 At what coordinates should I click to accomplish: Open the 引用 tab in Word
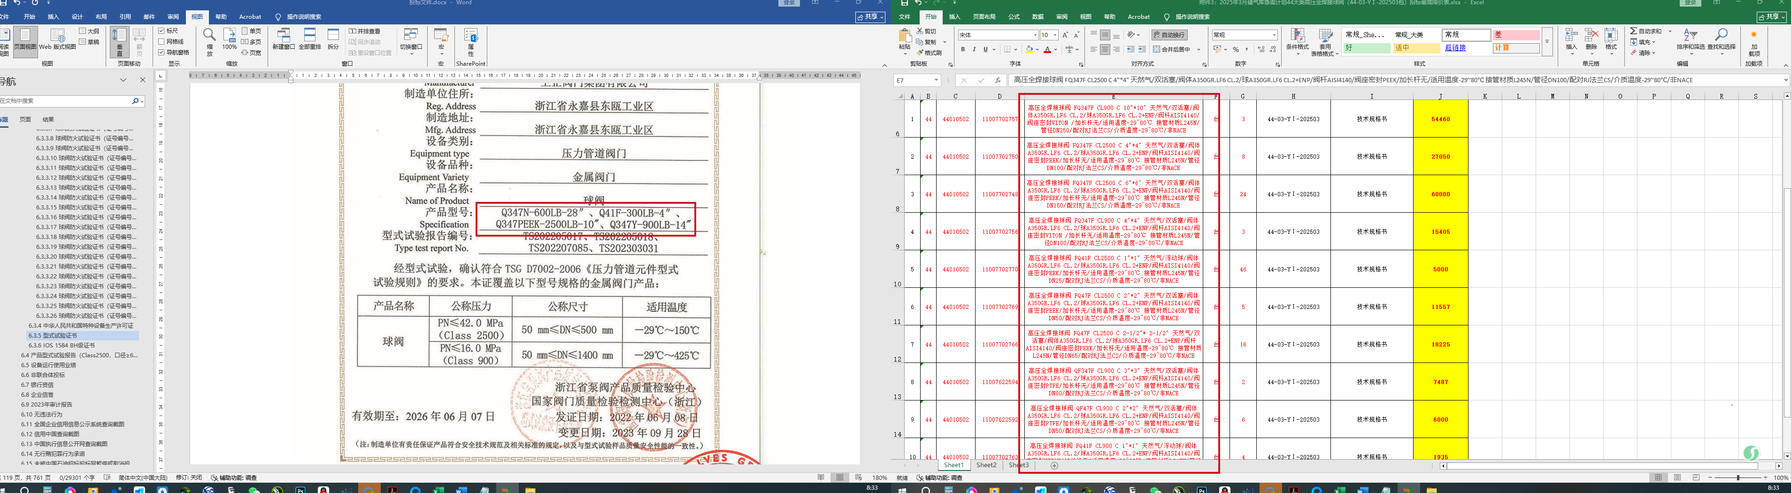point(125,17)
